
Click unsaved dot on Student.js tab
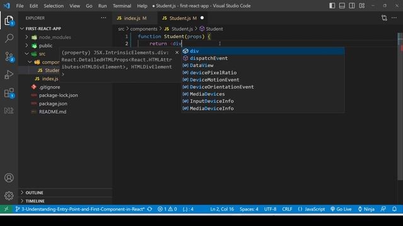[202, 18]
